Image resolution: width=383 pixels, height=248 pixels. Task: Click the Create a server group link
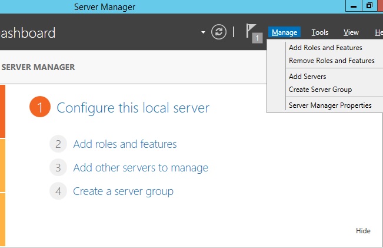point(123,191)
